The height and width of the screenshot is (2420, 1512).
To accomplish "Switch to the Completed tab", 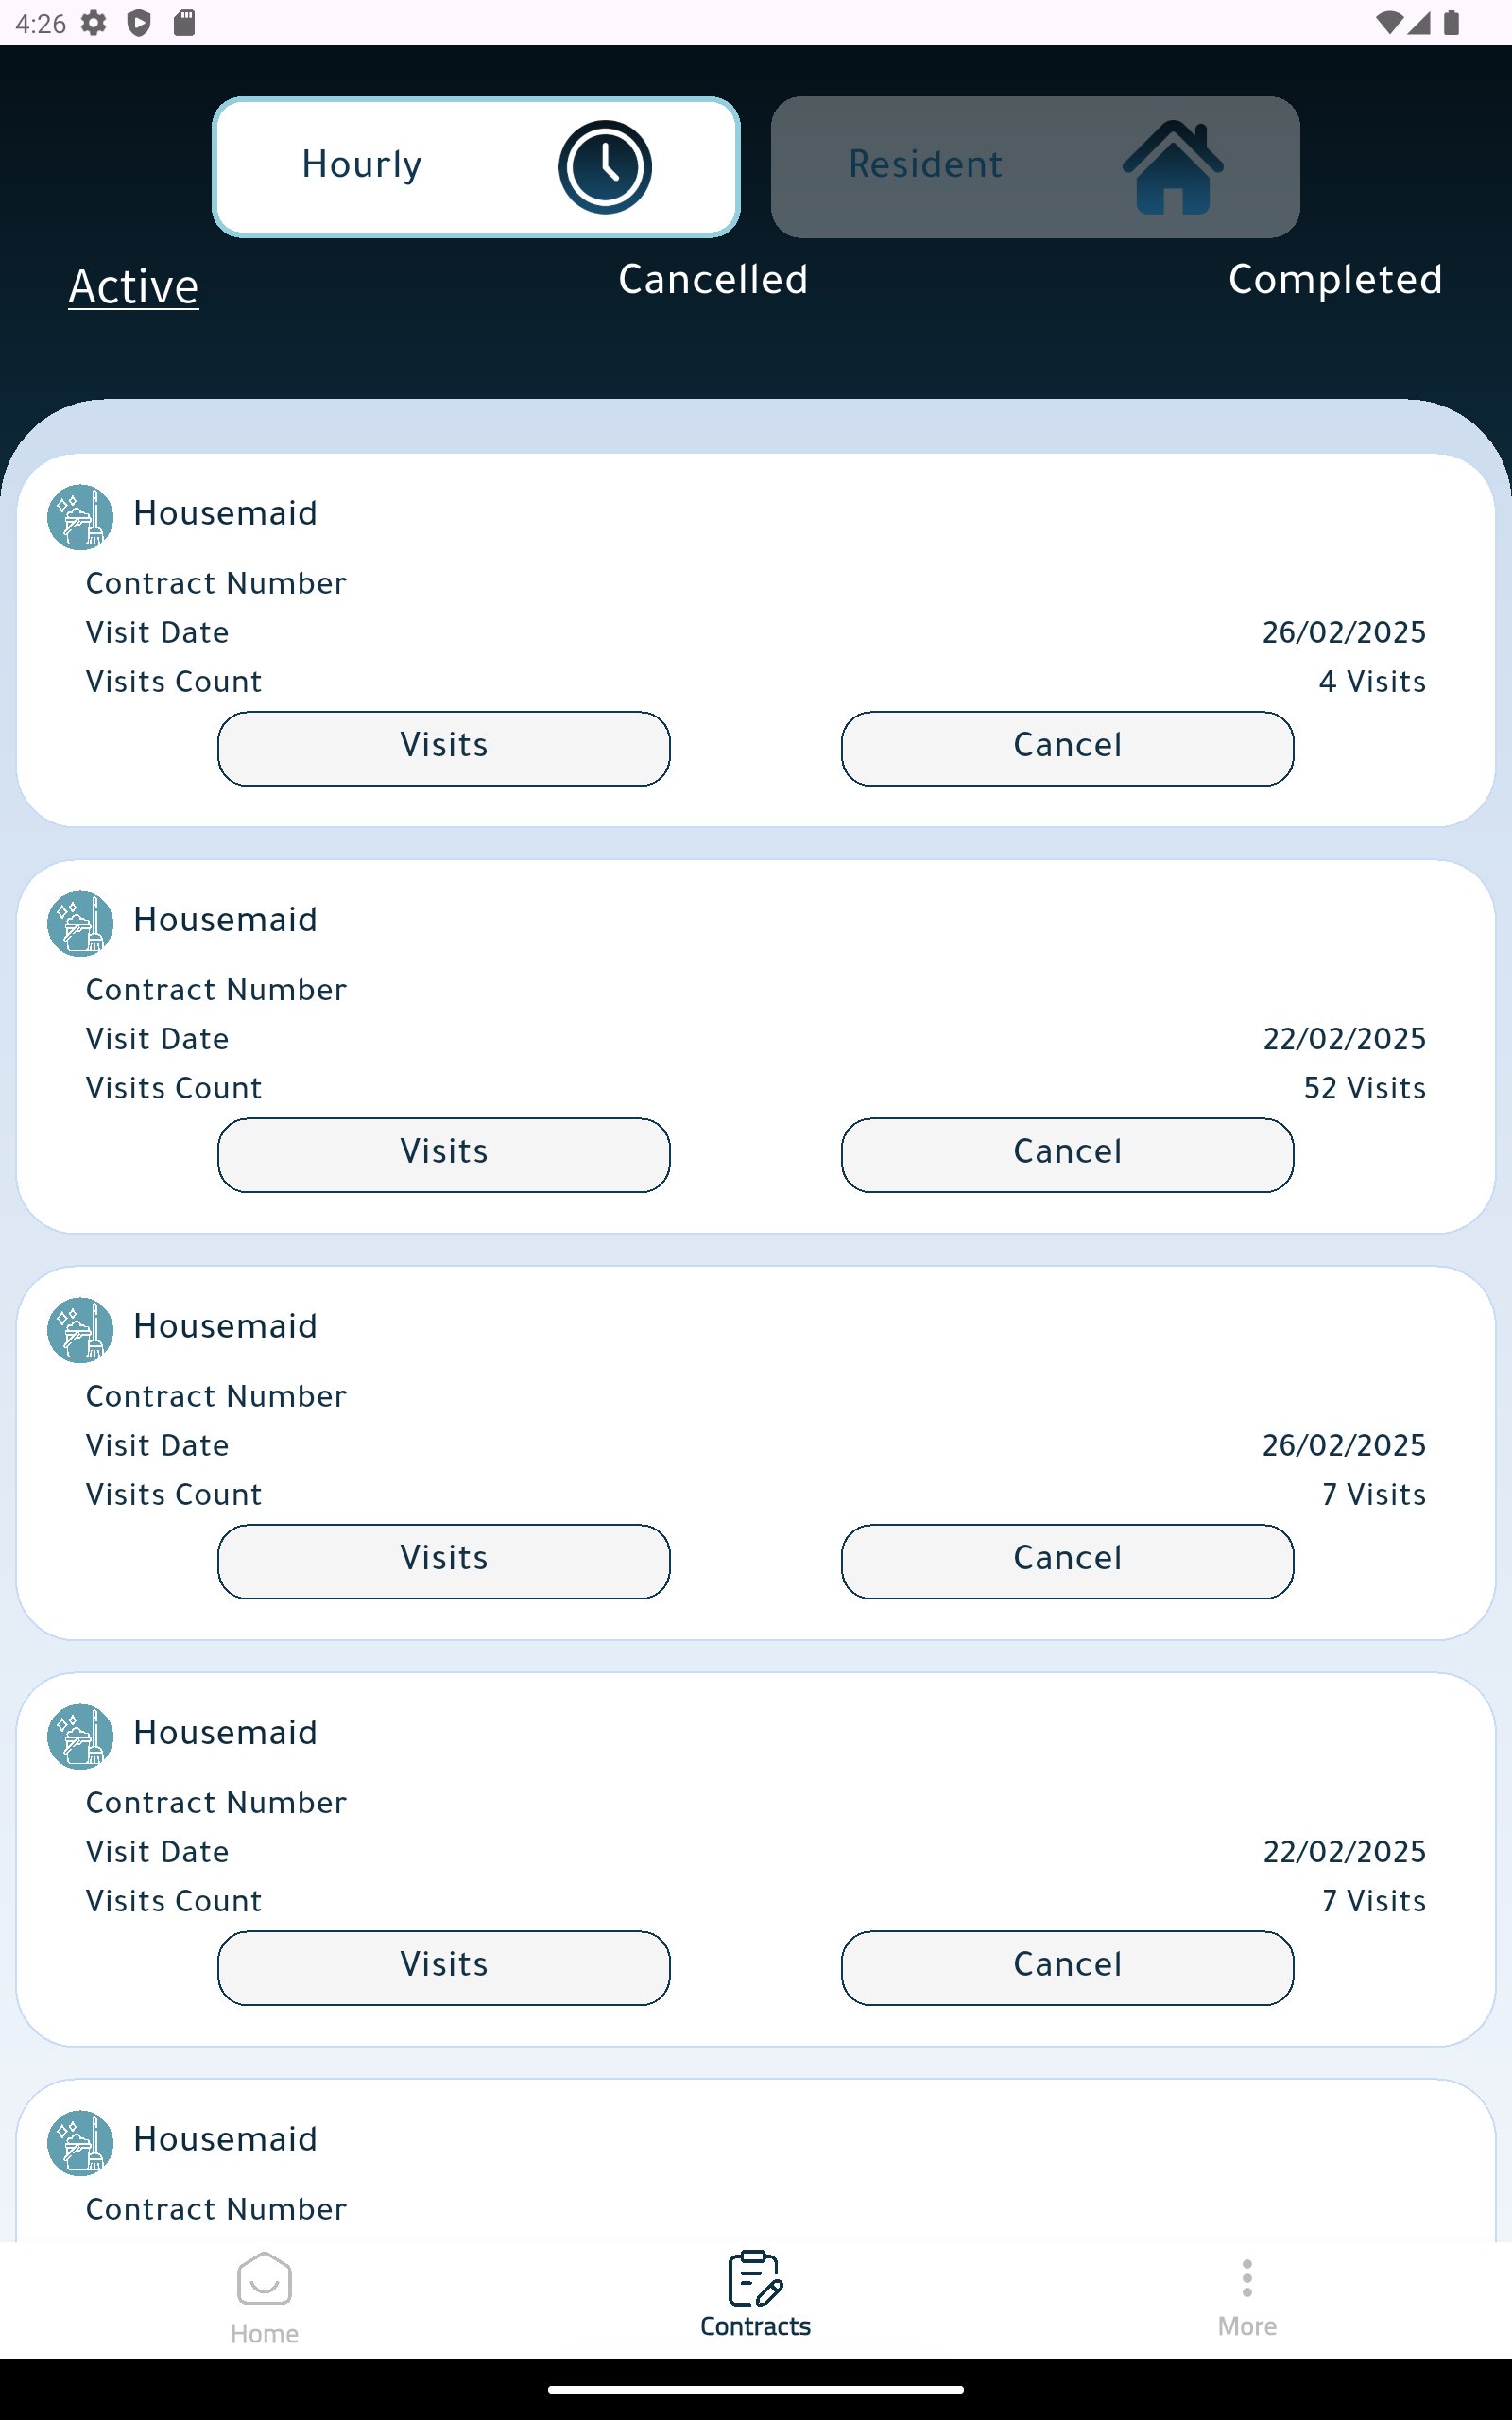I will click(1335, 280).
